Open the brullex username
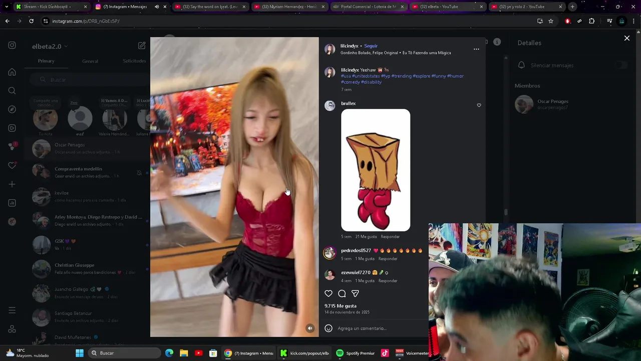 point(349,103)
